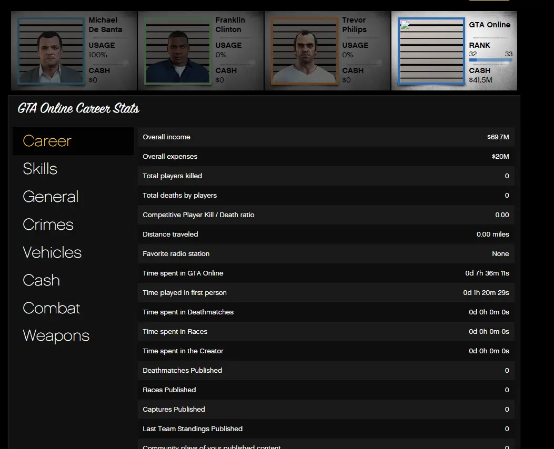Click Michael De Santa's mugshot portrait
This screenshot has height=449, width=554.
click(51, 51)
